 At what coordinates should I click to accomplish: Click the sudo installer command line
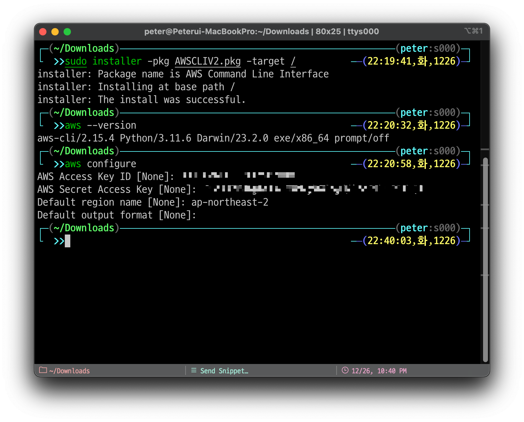coord(180,61)
